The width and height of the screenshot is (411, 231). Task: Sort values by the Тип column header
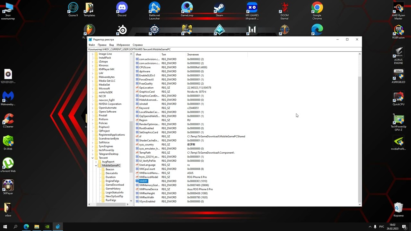pos(173,55)
